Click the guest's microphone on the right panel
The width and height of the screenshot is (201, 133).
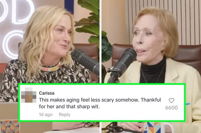point(122,65)
